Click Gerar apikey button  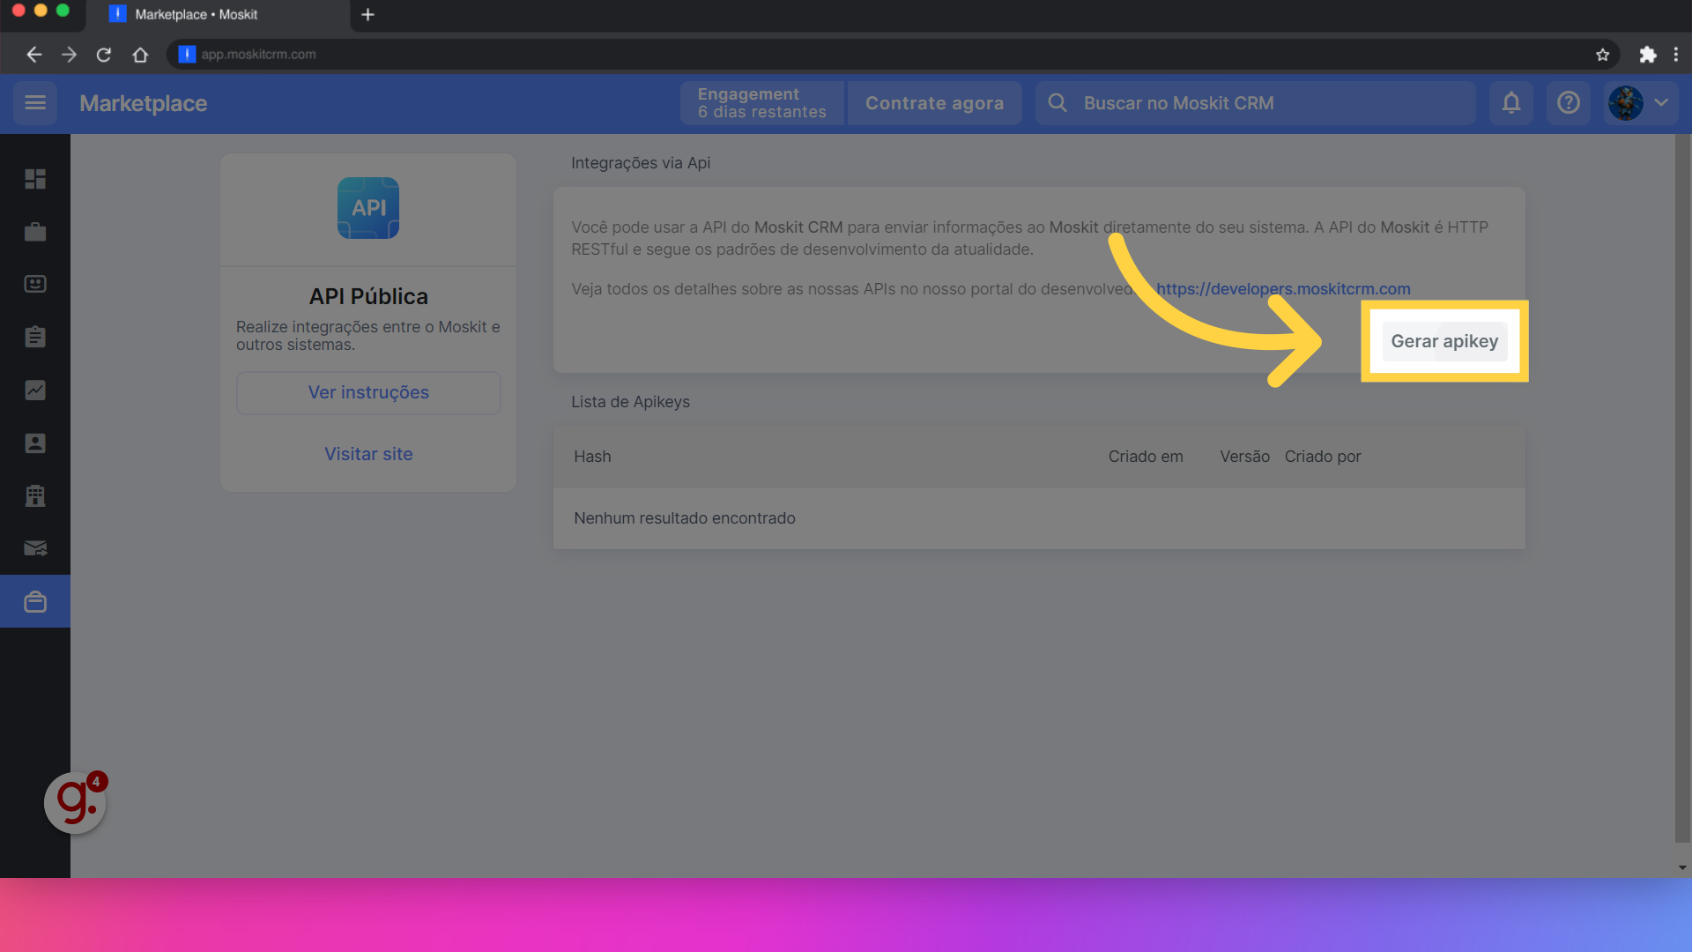click(1444, 341)
